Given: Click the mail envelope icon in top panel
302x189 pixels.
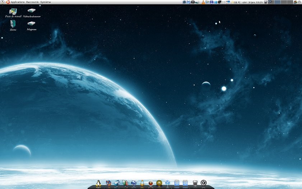Looking at the screenshot, I should pos(223,2).
